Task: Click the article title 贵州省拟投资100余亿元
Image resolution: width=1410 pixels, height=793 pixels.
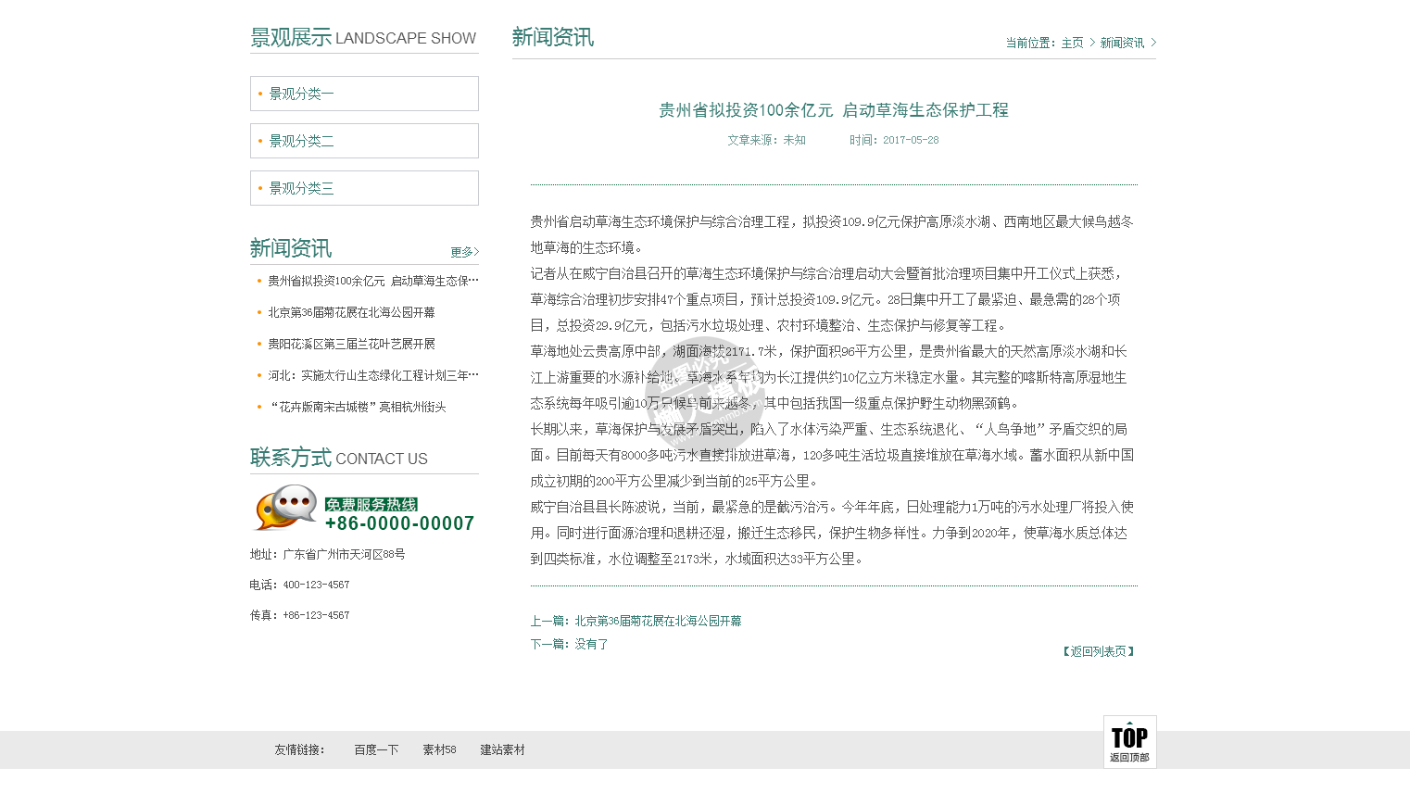Action: [x=833, y=110]
